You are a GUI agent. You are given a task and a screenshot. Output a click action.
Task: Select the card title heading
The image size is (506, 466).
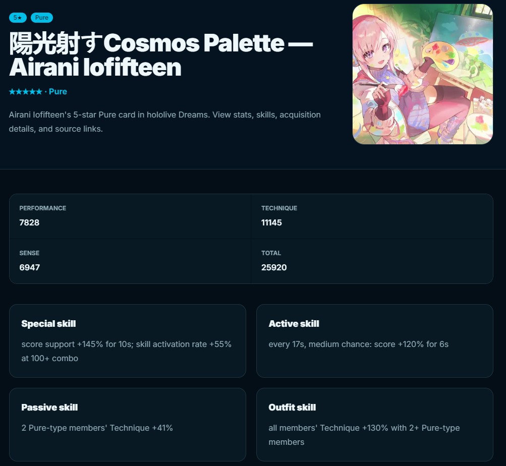161,55
